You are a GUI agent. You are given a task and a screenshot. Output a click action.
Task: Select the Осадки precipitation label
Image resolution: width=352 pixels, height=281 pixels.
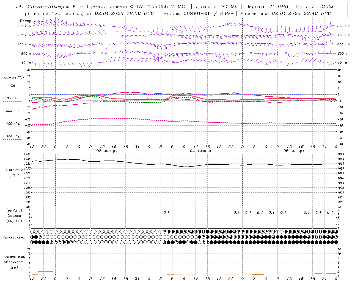(14, 216)
